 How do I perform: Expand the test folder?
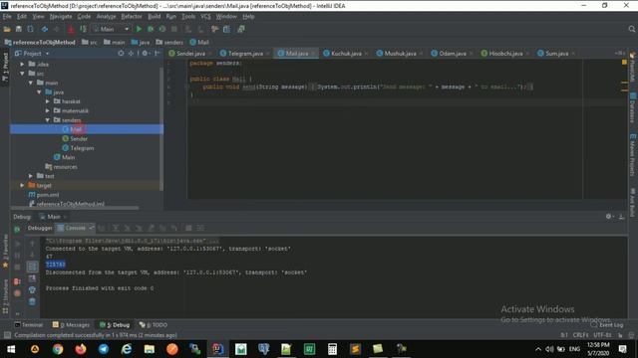[31, 176]
